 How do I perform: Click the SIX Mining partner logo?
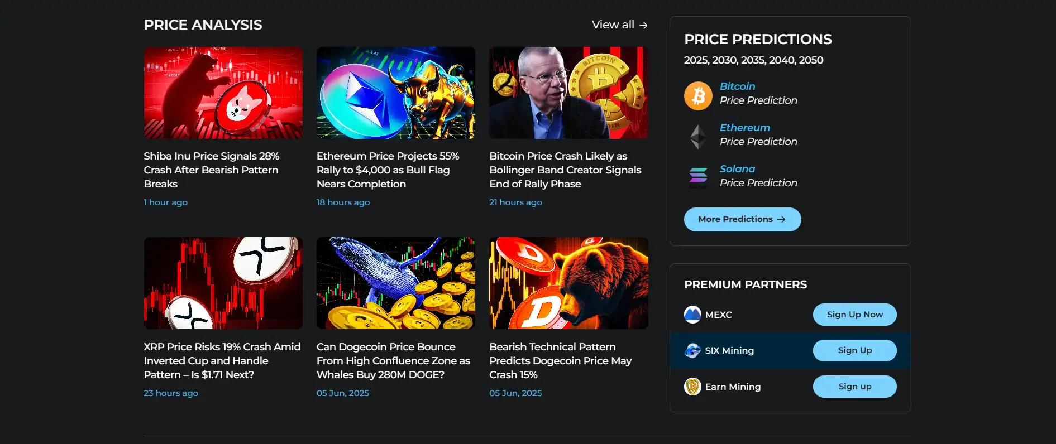pos(692,351)
